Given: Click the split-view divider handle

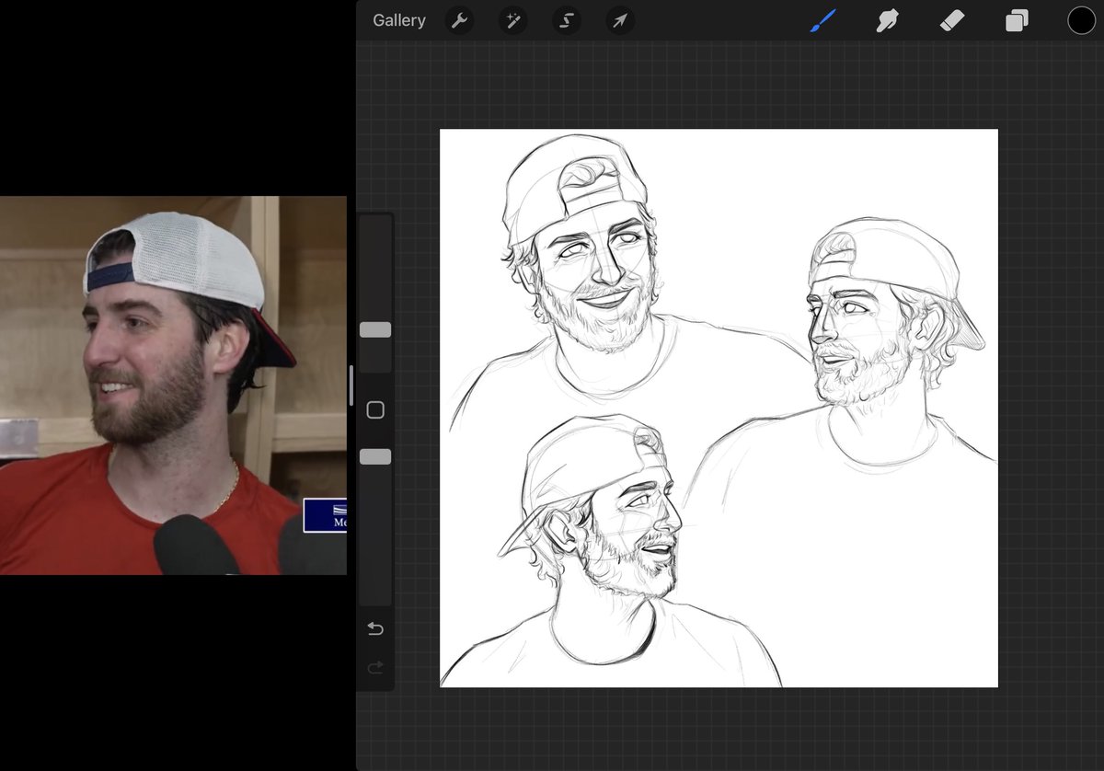Looking at the screenshot, I should point(351,385).
